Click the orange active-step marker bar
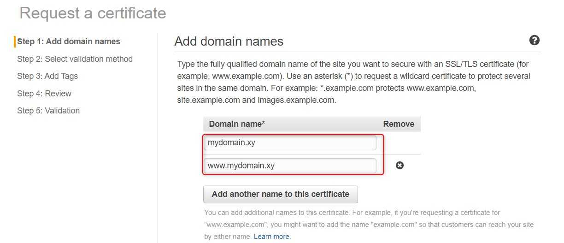The height and width of the screenshot is (243, 564). (x=15, y=41)
